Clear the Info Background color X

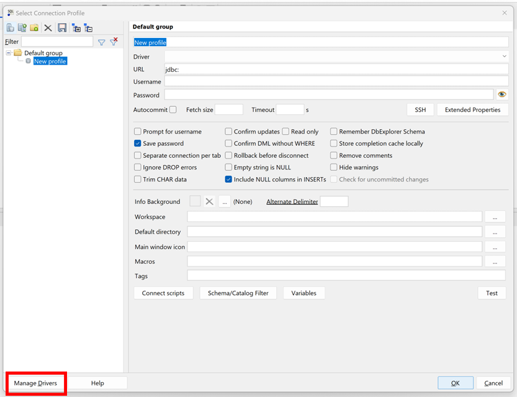tap(209, 201)
